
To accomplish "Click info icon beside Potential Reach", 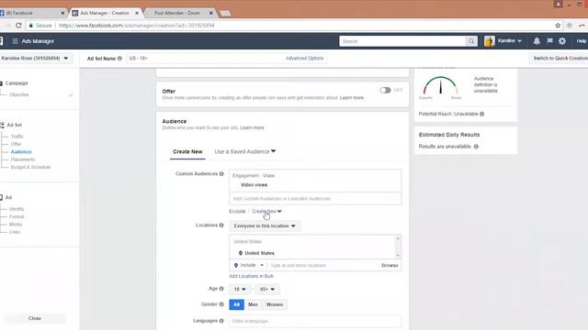I will [481, 114].
